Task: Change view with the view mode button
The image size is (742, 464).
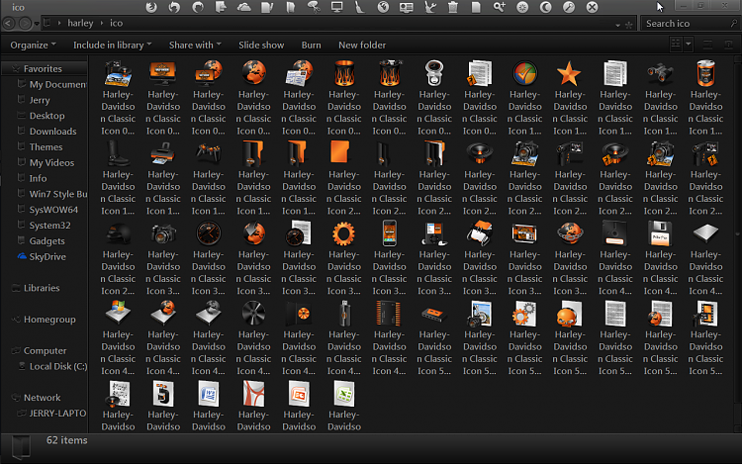Action: point(677,45)
